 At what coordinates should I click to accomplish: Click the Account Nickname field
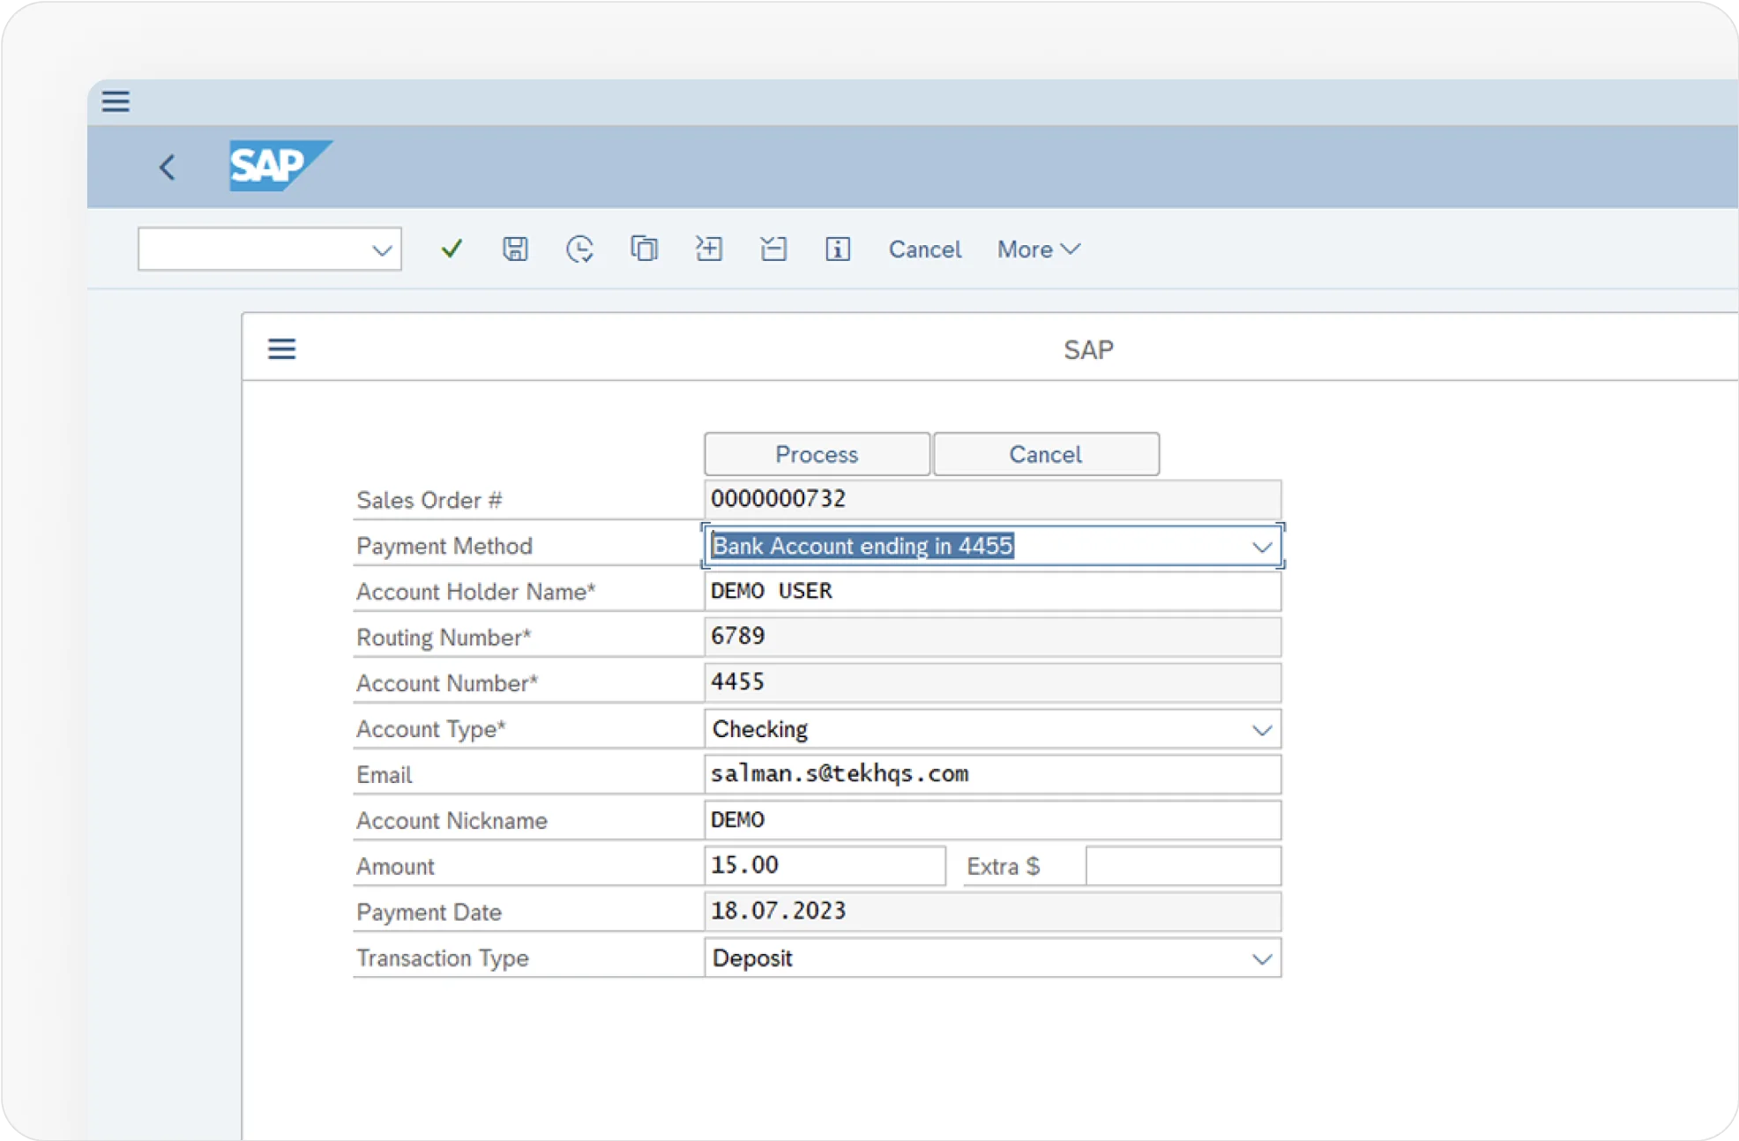993,820
